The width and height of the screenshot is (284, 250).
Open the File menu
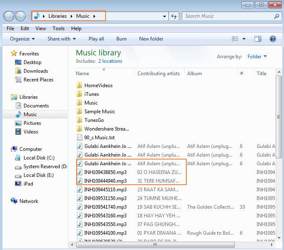pos(10,29)
